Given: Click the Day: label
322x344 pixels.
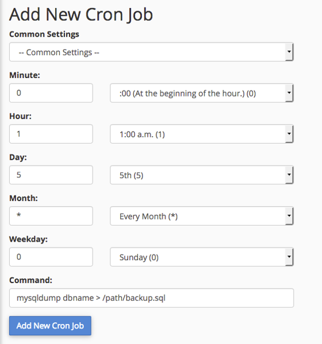Looking at the screenshot, I should (18, 157).
